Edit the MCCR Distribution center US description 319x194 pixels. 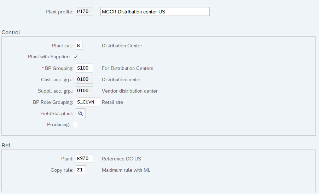click(155, 12)
